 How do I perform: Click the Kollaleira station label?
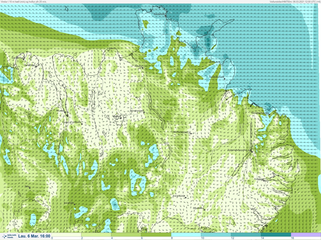(x=259, y=179)
